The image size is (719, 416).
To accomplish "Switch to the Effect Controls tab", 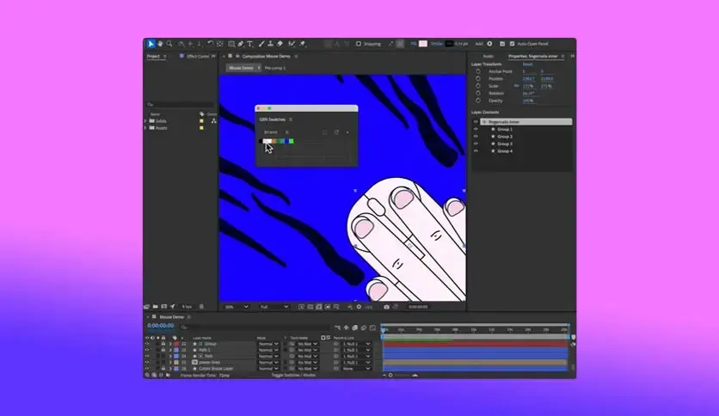I will (x=198, y=57).
